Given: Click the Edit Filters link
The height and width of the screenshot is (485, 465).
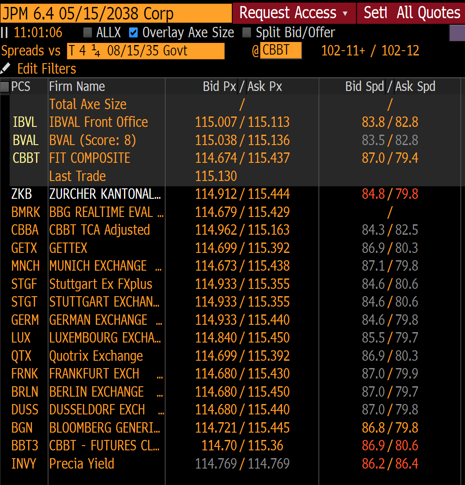Looking at the screenshot, I should click(x=46, y=69).
